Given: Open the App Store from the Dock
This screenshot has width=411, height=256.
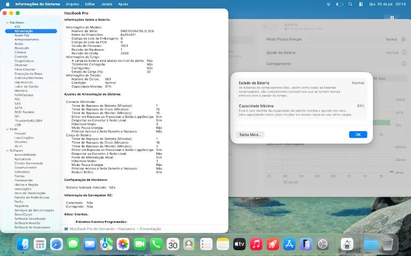Looking at the screenshot, I should pos(290,244).
